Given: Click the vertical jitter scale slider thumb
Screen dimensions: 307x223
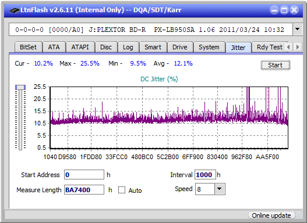Looking at the screenshot, I should click(20, 88).
